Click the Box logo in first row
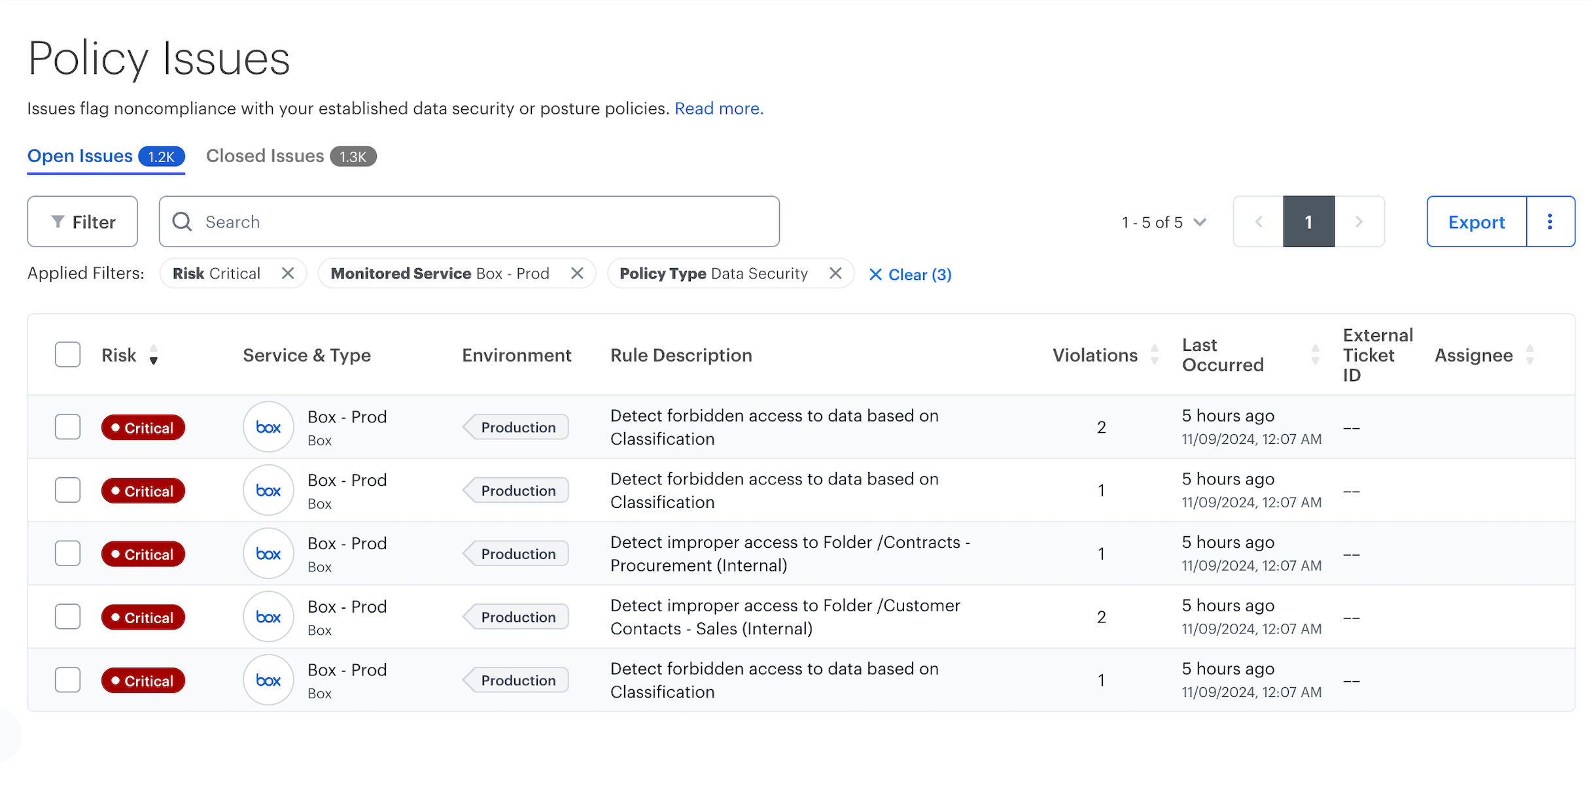 (268, 427)
